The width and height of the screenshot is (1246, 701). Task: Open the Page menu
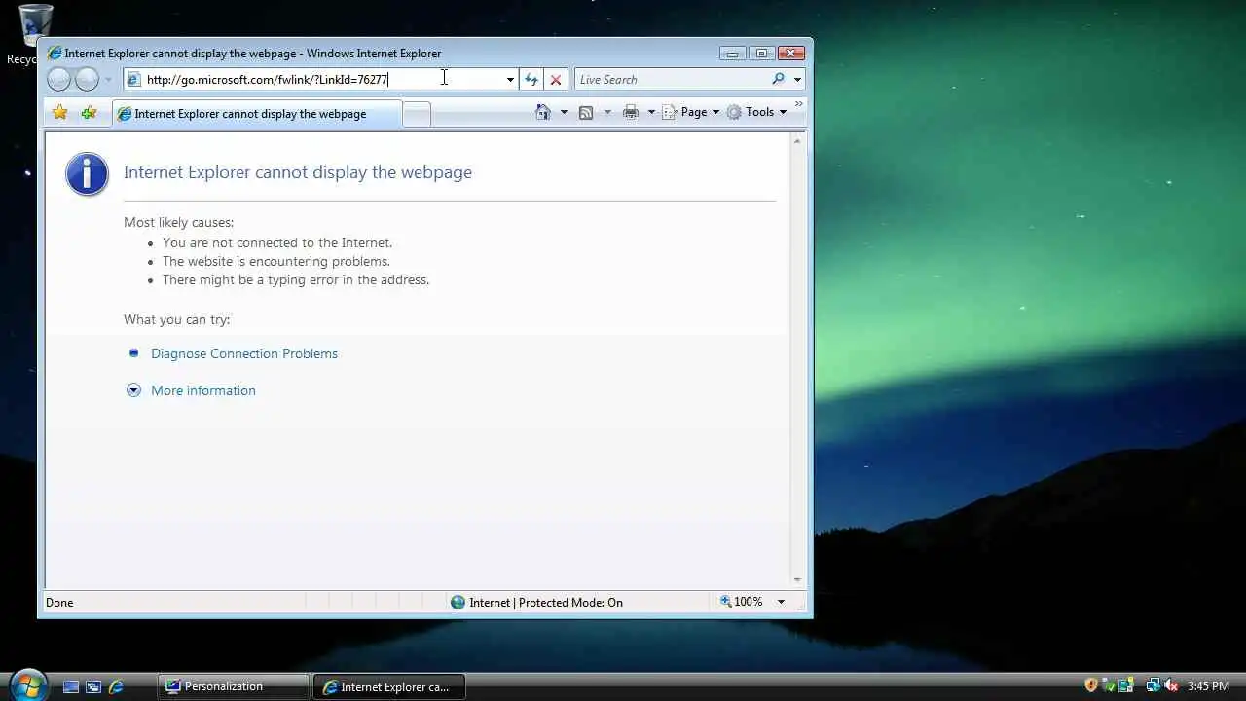tap(690, 112)
